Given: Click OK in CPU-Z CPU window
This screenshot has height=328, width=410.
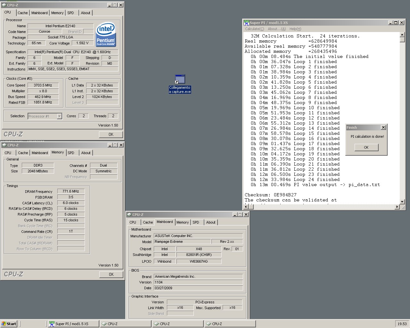Looking at the screenshot, I should tap(111, 135).
